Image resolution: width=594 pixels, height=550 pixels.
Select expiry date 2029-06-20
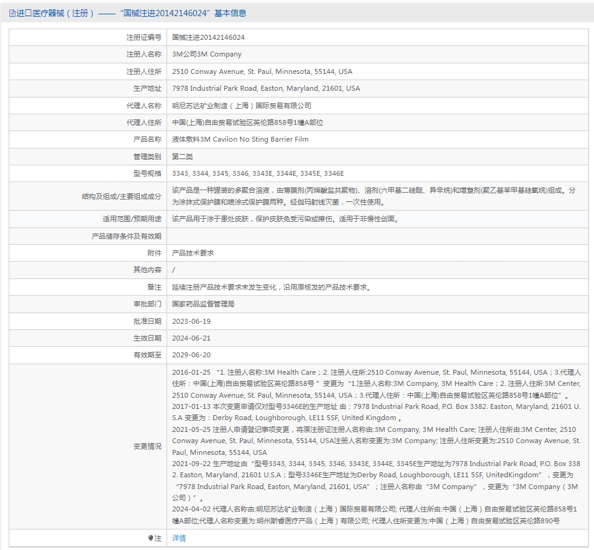click(x=191, y=355)
